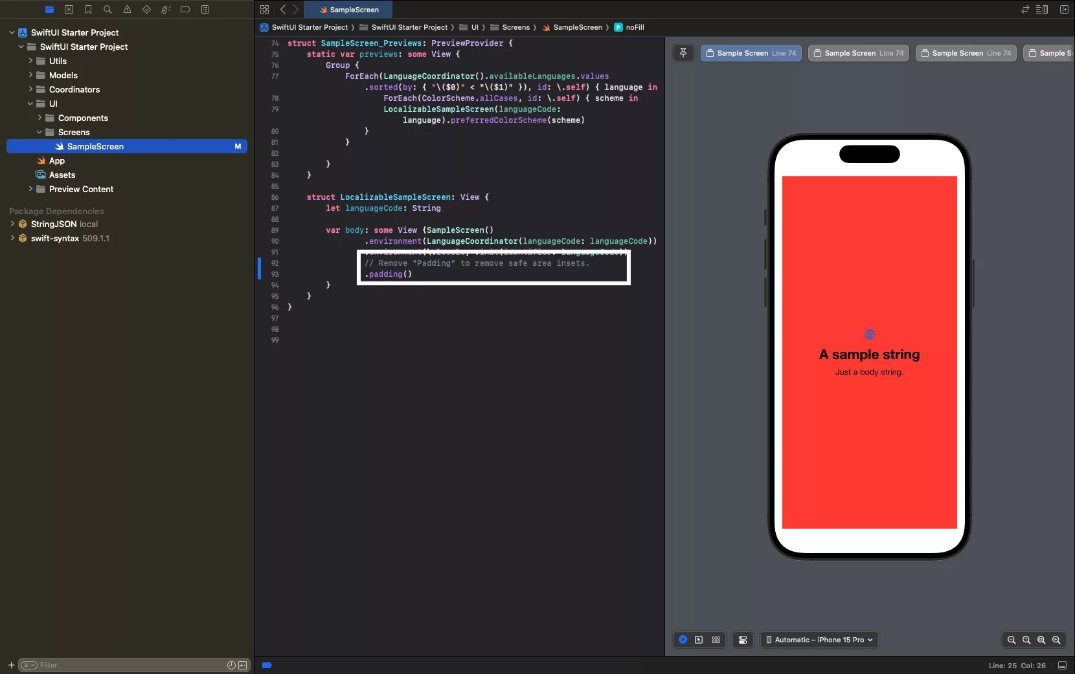Zoom out the preview canvas
The width and height of the screenshot is (1075, 674).
point(1012,640)
